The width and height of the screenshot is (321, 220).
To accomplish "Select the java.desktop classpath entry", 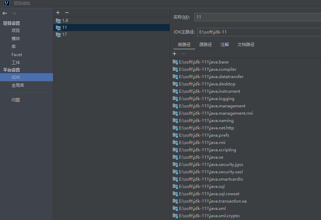I will 207,84.
